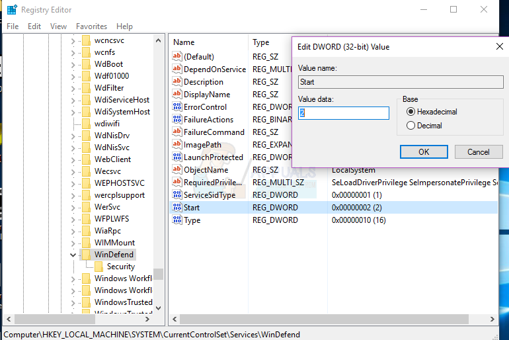Confirm the DWORD edit with OK

[x=424, y=152]
